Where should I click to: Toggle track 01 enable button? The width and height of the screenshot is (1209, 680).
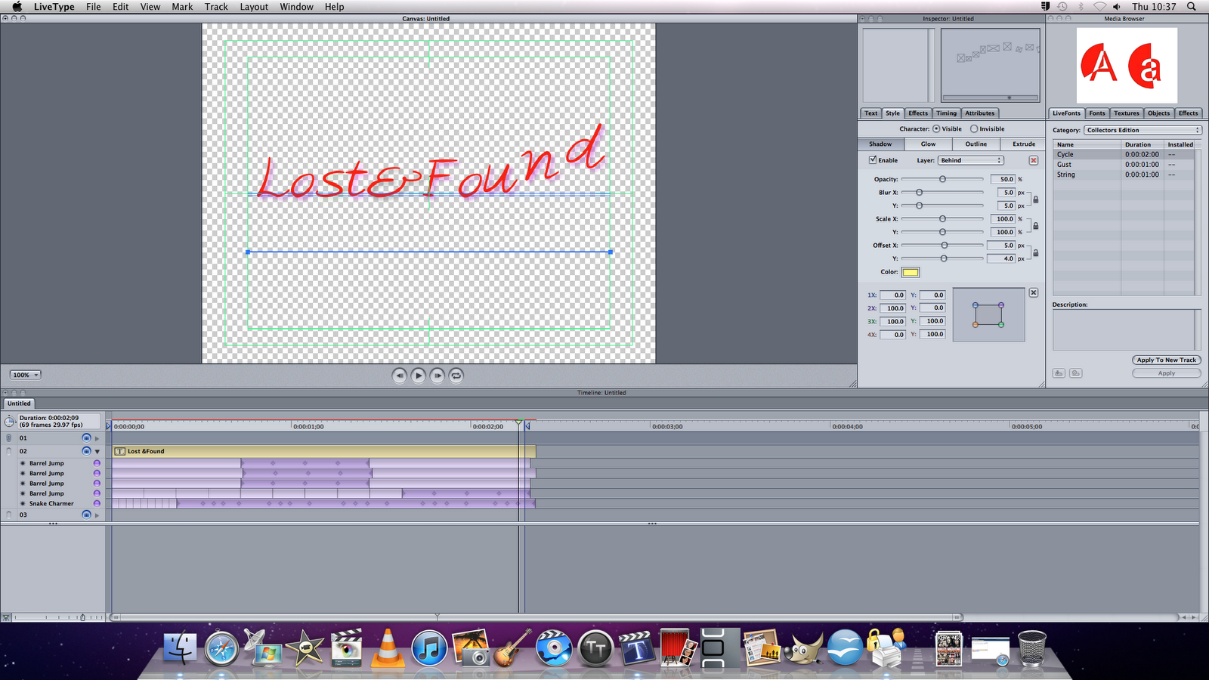[x=86, y=438]
